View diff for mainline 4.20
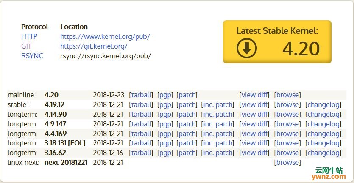The image size is (354, 183). [x=254, y=95]
